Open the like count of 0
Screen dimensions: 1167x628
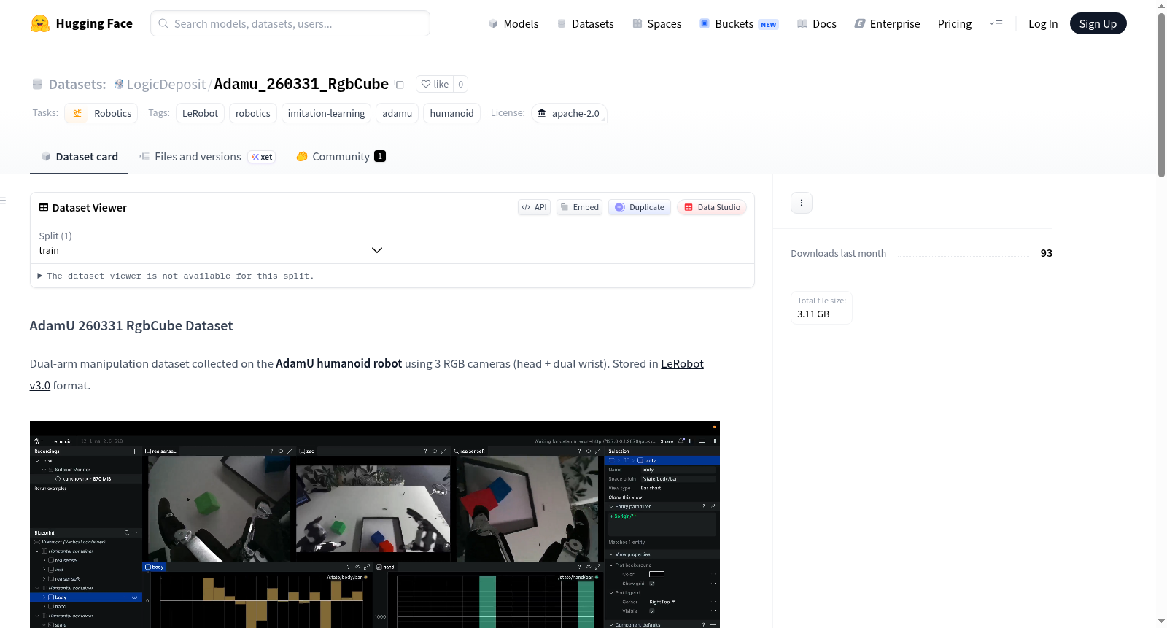460,84
